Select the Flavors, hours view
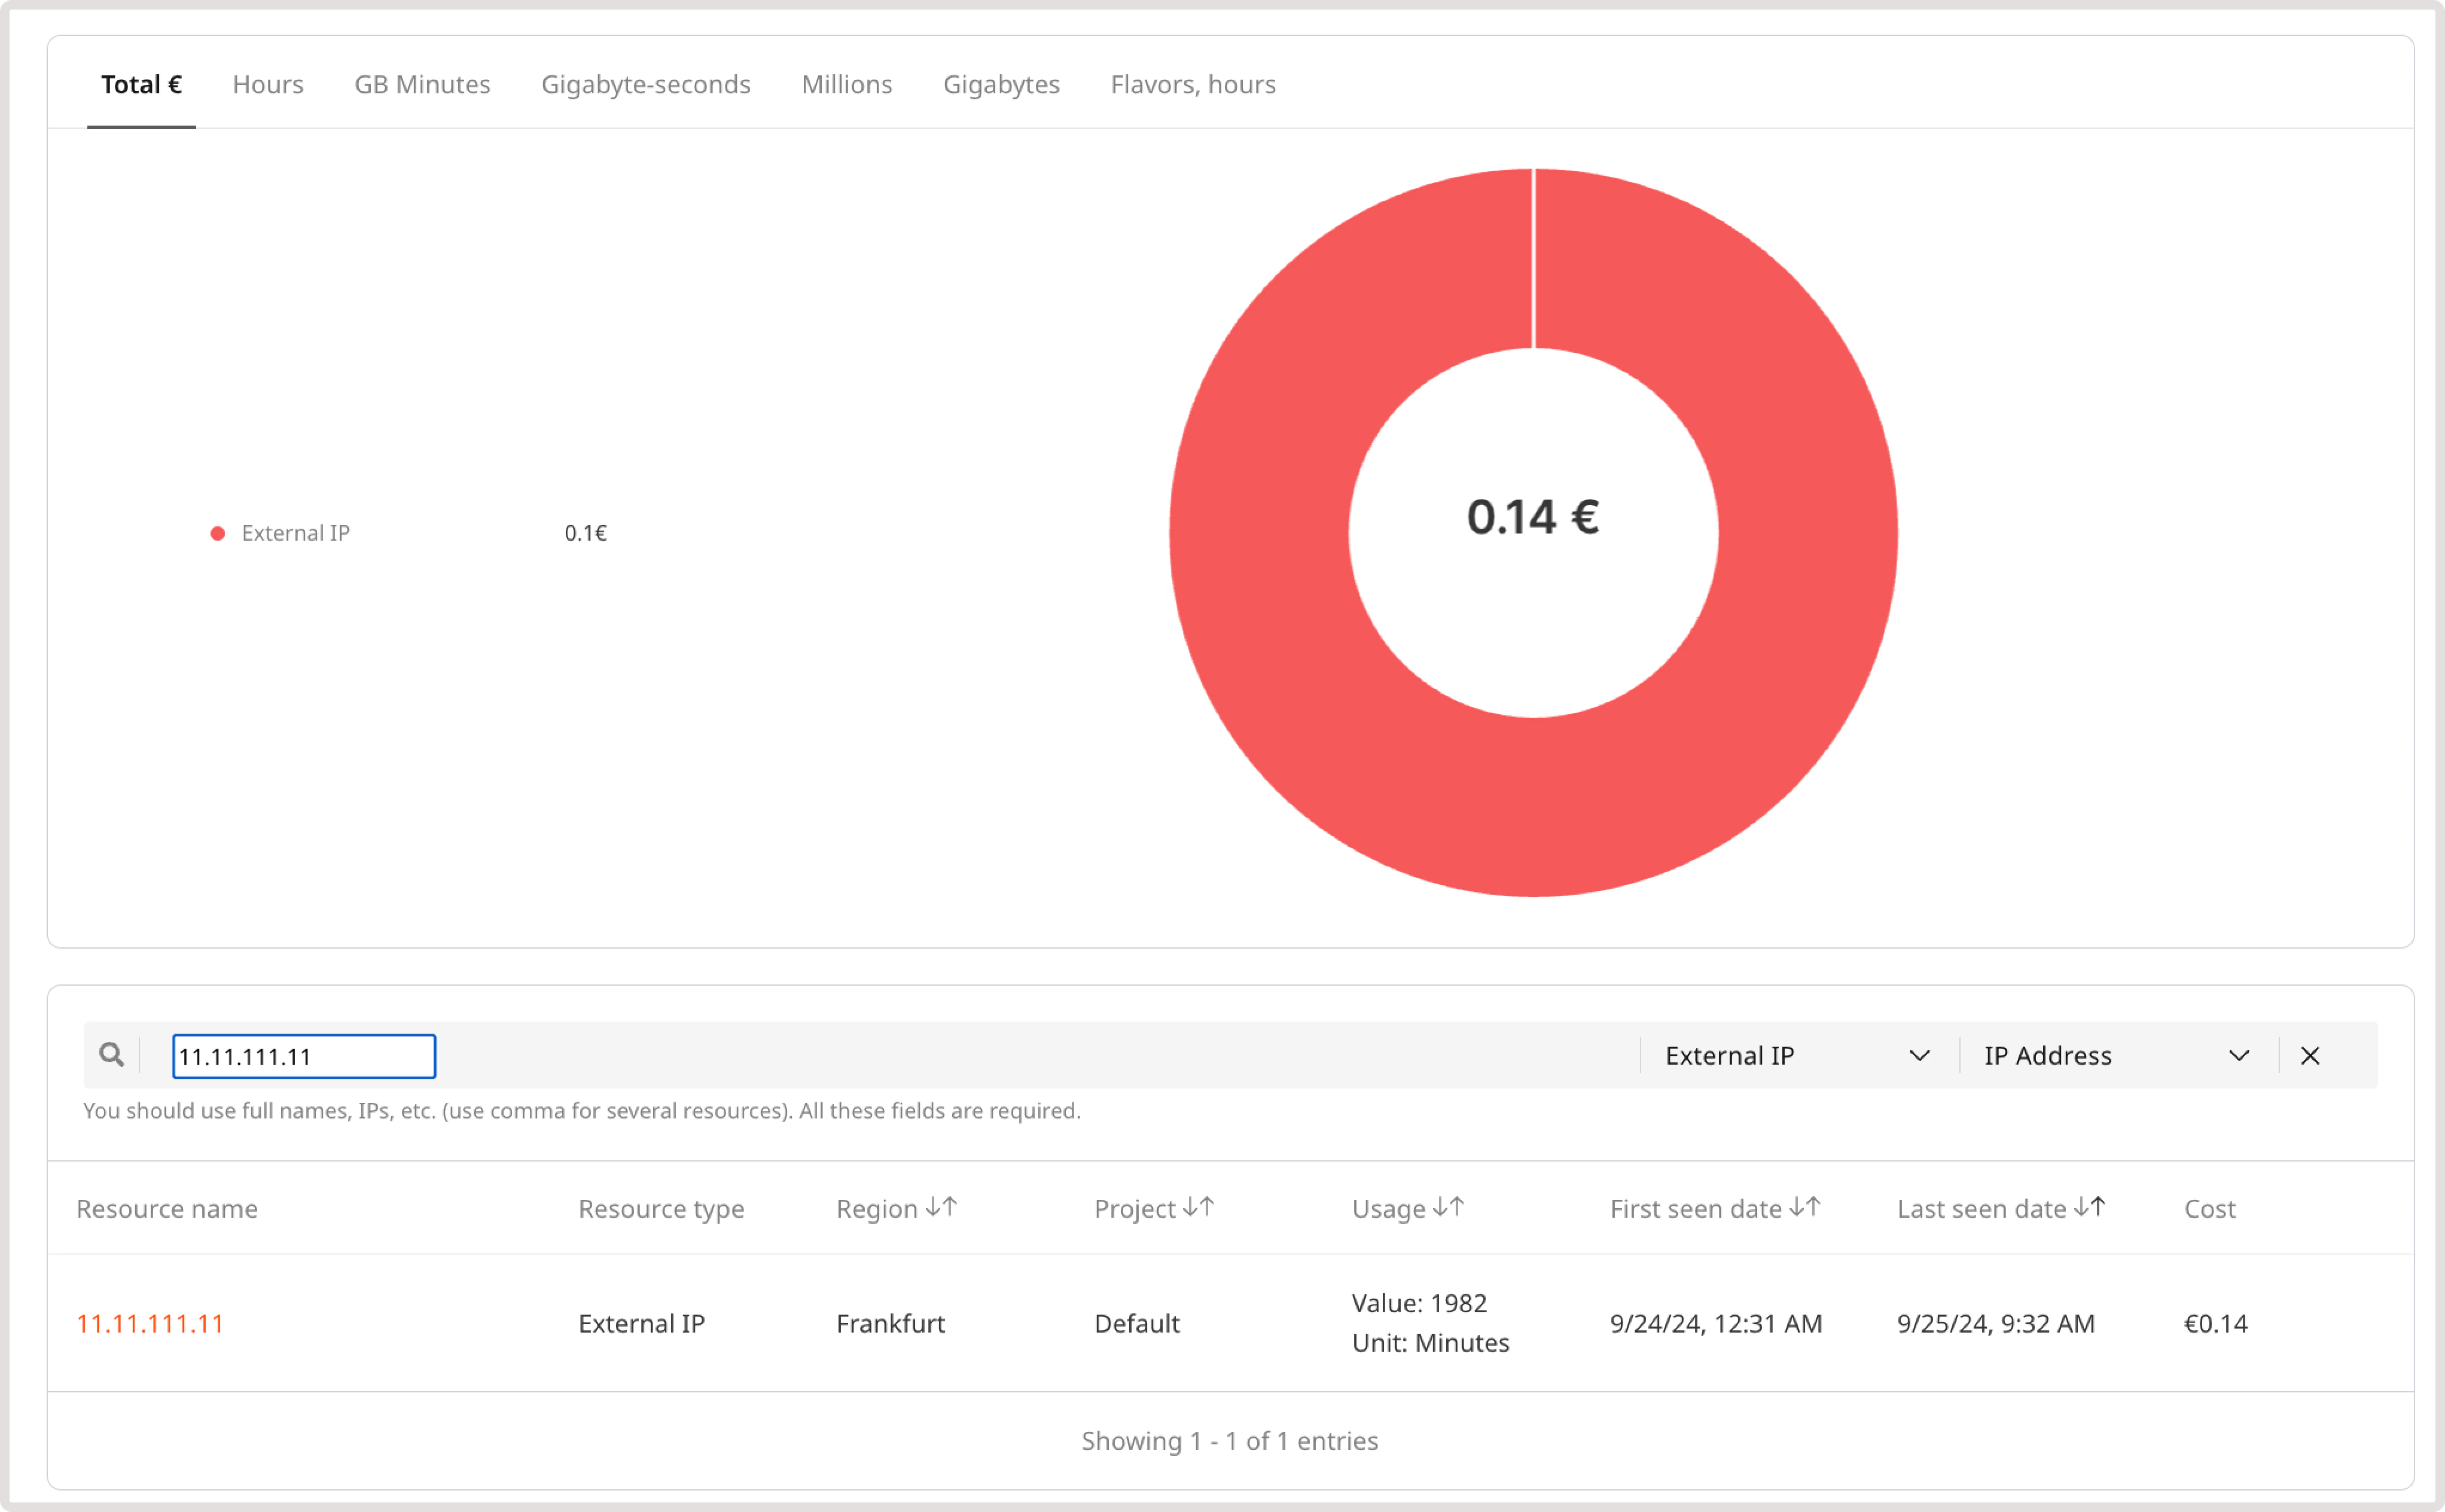The width and height of the screenshot is (2445, 1512). tap(1192, 84)
